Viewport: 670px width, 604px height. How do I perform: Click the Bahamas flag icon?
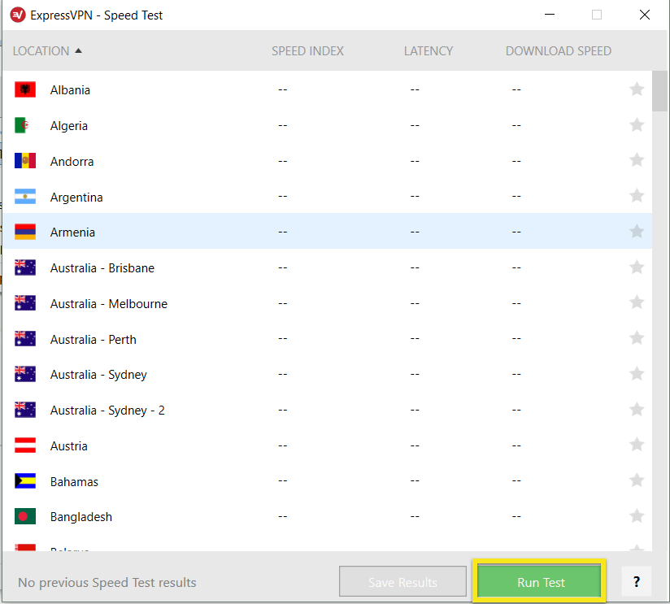pyautogui.click(x=25, y=481)
